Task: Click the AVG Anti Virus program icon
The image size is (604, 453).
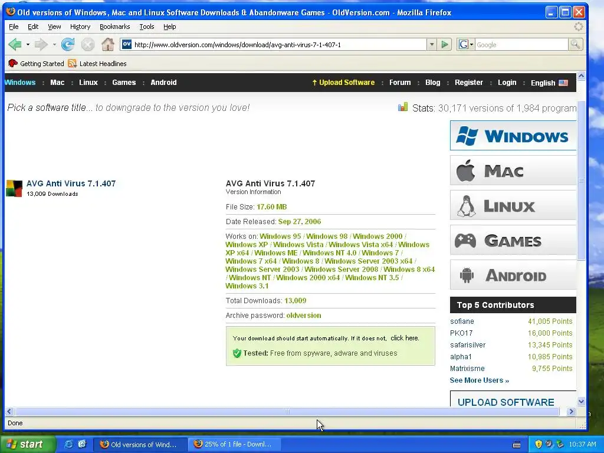Action: click(14, 188)
